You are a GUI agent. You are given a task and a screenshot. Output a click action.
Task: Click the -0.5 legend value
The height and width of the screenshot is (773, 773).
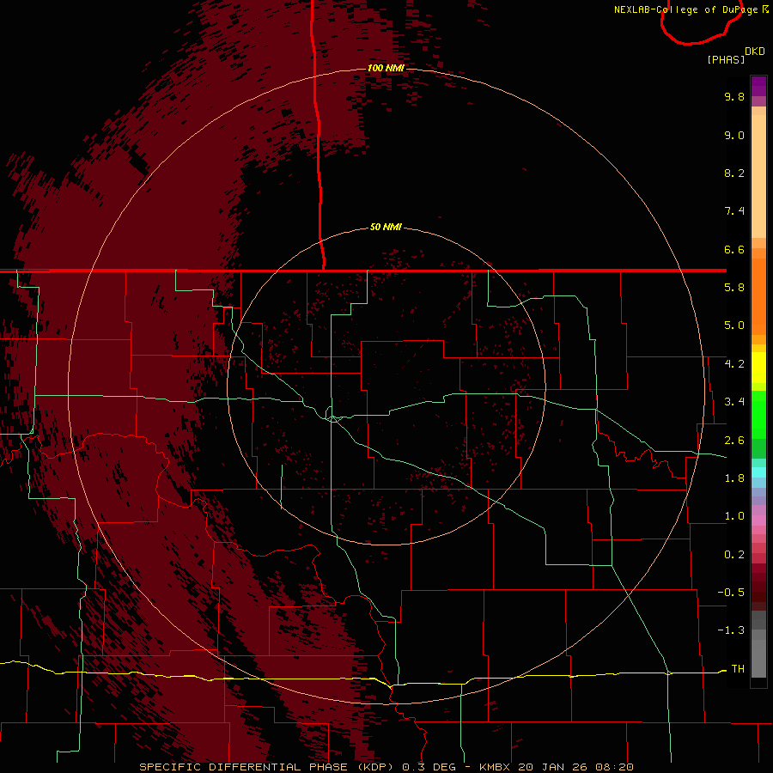tap(731, 593)
